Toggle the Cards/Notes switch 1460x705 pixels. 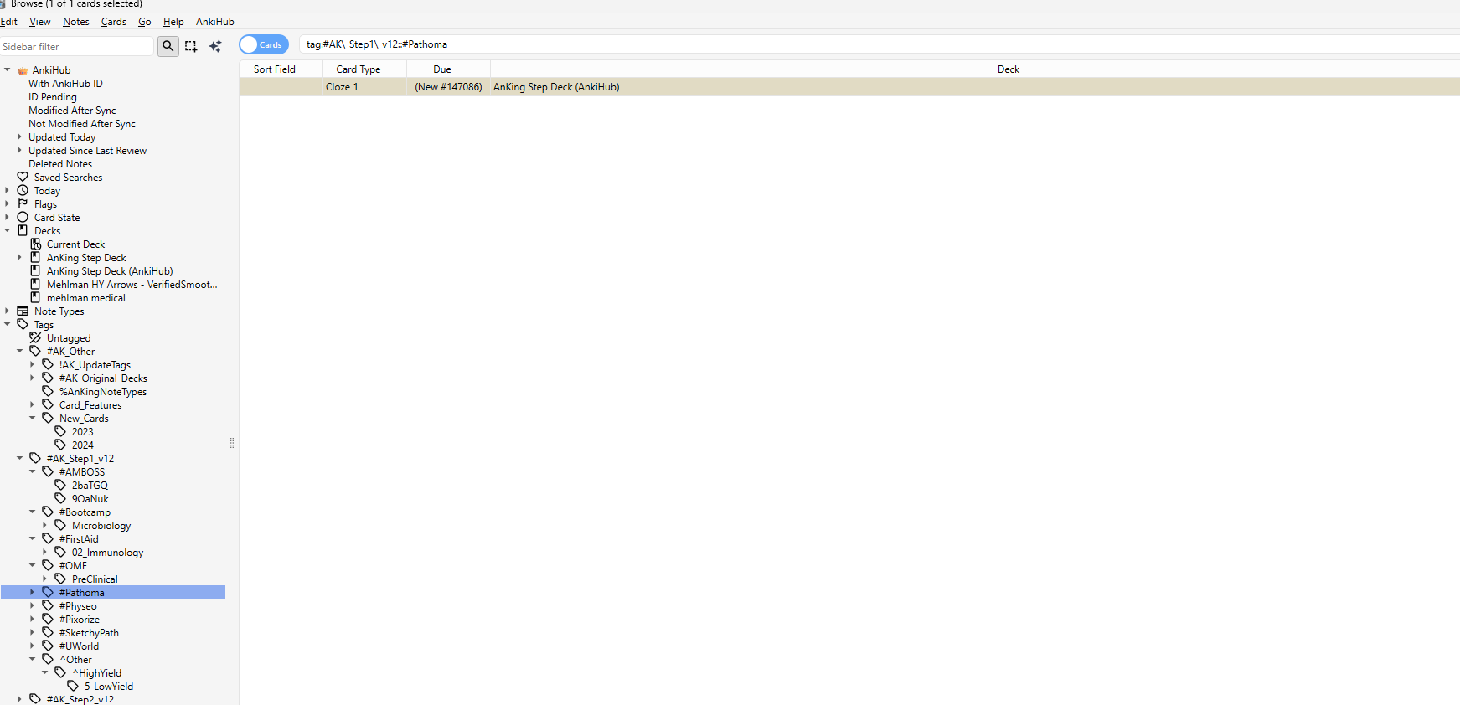click(263, 44)
